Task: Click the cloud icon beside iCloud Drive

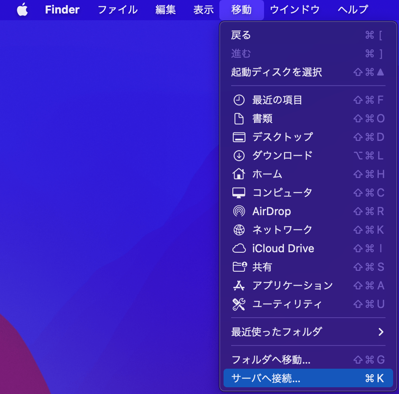Action: 239,248
